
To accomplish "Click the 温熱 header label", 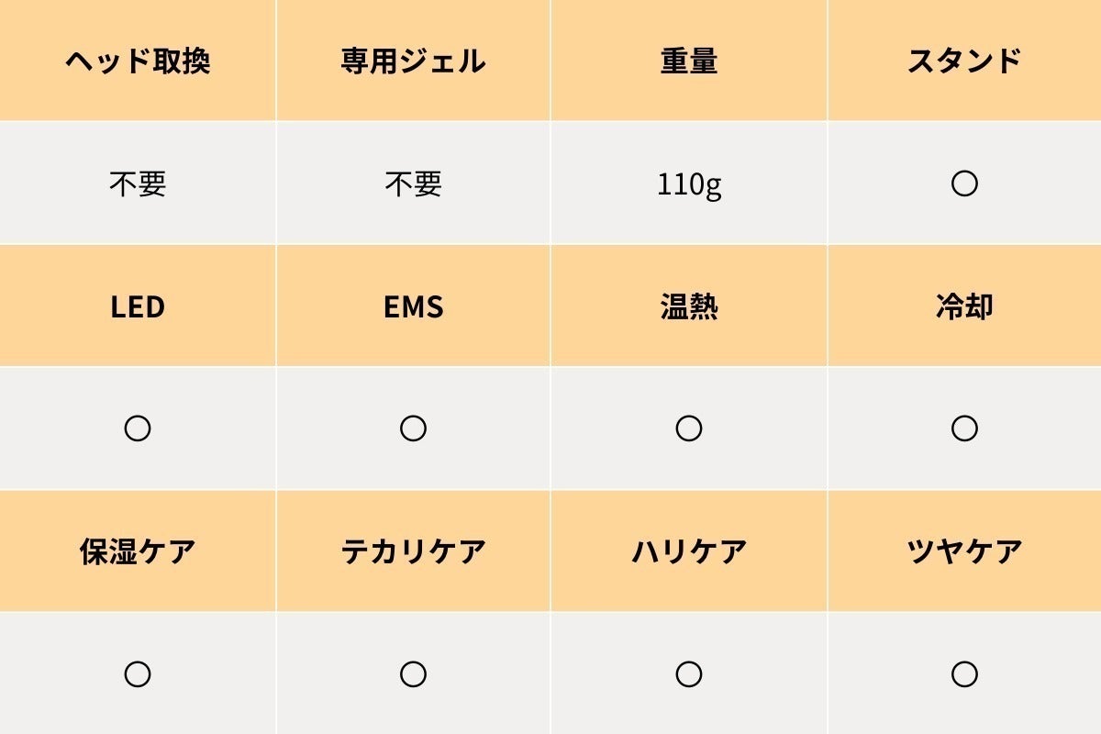I will (688, 307).
